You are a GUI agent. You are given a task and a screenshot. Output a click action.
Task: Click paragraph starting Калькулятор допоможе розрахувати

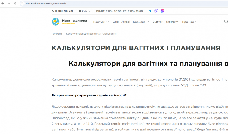140,83
